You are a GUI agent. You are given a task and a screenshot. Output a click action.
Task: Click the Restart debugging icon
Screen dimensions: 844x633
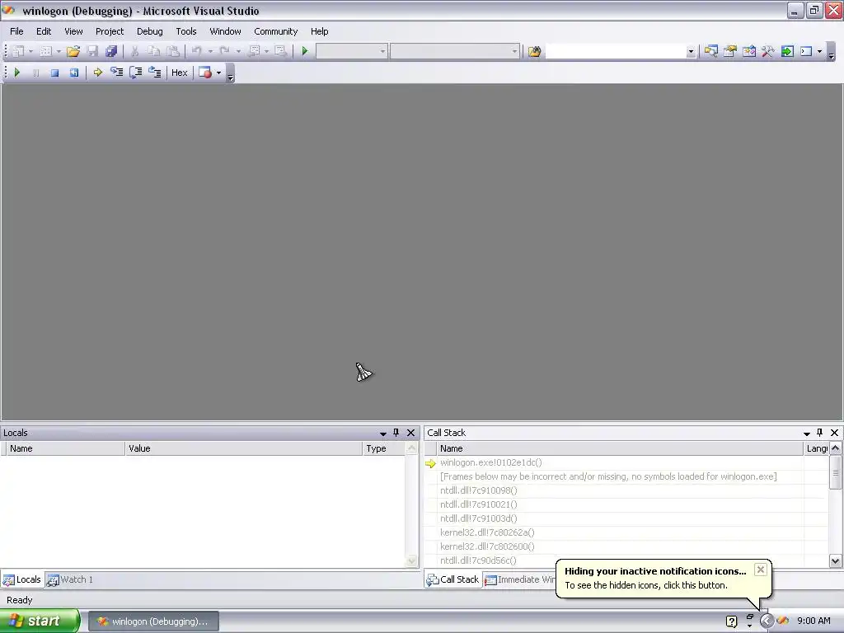click(x=73, y=73)
